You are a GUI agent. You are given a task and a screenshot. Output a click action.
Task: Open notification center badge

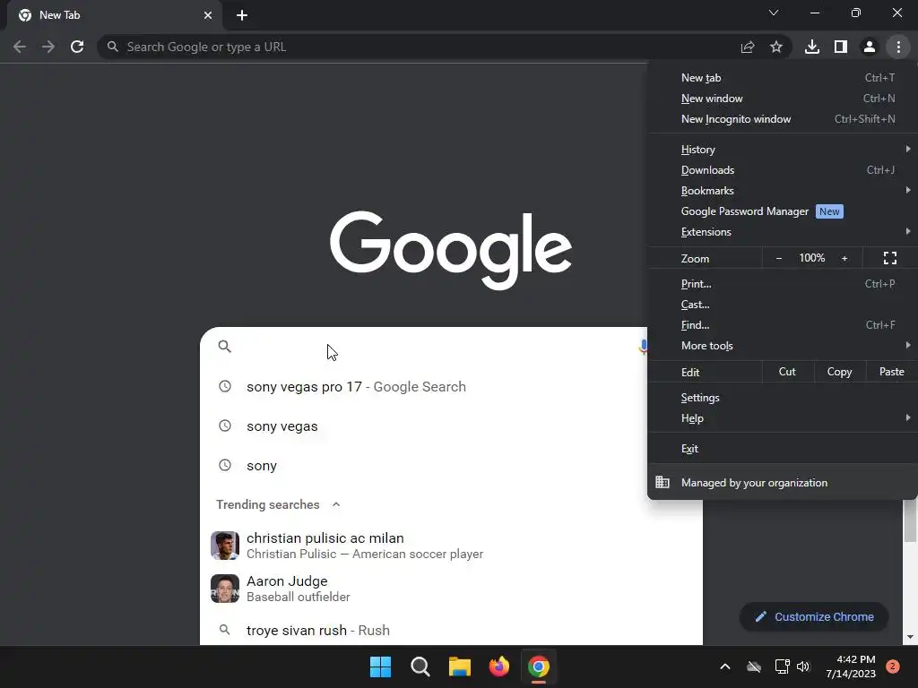coord(893,666)
